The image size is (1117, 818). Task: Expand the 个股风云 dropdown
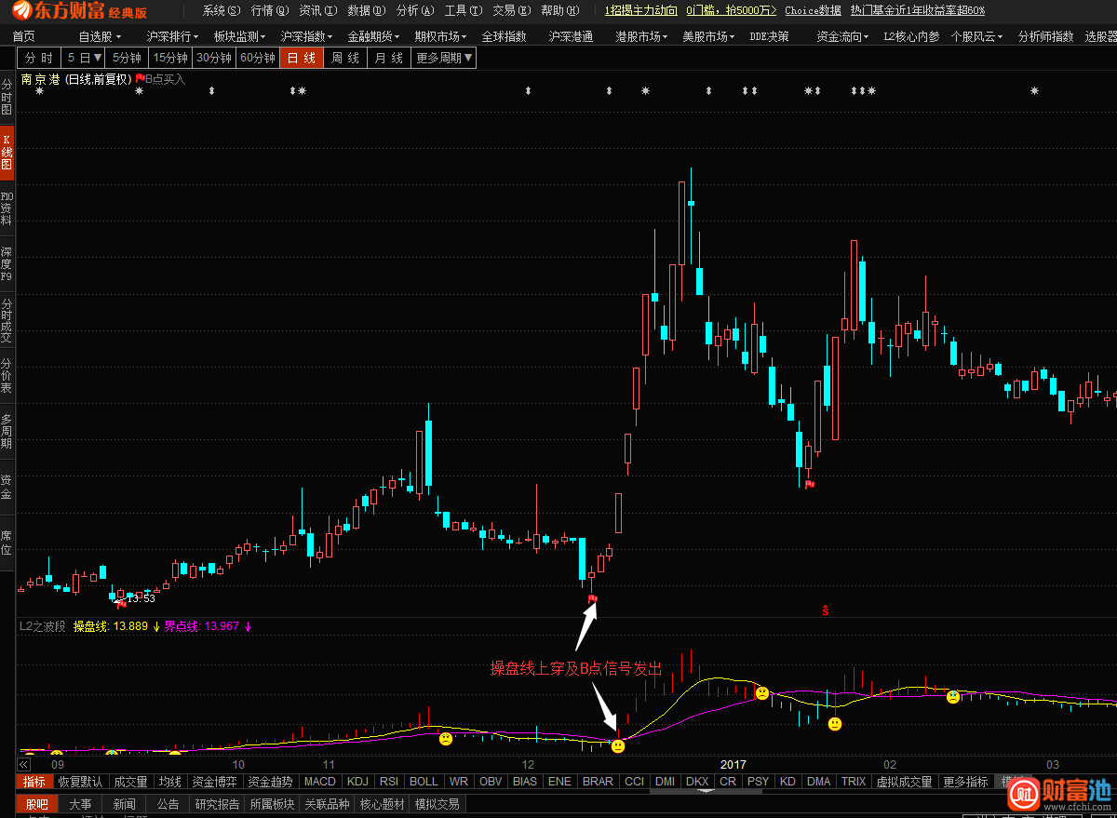pyautogui.click(x=977, y=36)
